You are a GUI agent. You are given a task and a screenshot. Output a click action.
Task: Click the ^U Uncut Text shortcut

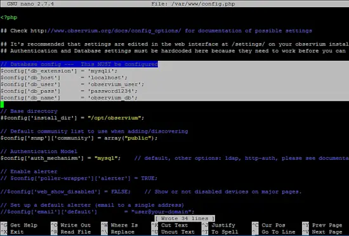click(x=173, y=232)
